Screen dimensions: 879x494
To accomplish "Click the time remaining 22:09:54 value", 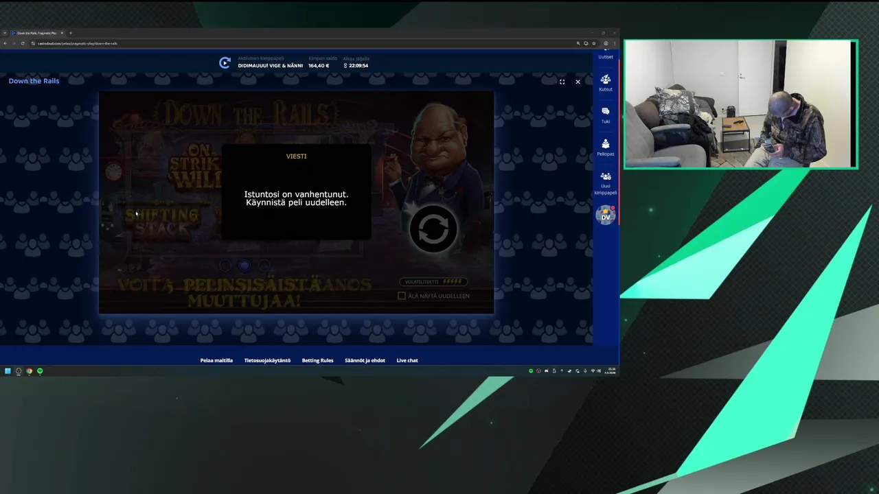I will tap(358, 66).
